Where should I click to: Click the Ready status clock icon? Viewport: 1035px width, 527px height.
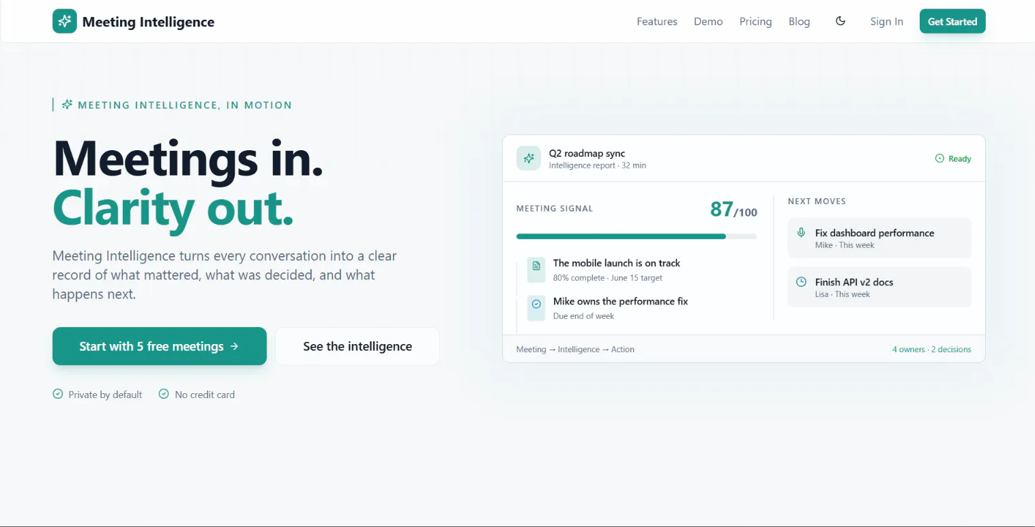(939, 158)
